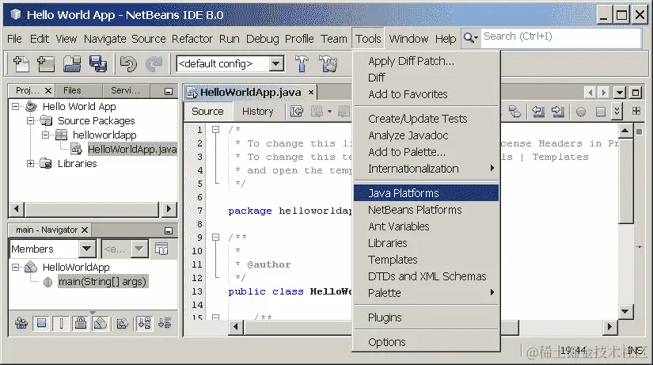Open the editor documents list dropdown arrow
Viewport: 653px width, 365px height.
pos(620,93)
